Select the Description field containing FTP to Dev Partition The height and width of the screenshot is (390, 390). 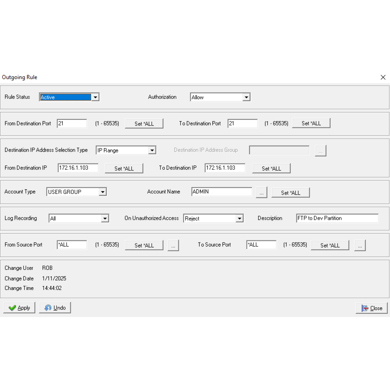click(337, 218)
